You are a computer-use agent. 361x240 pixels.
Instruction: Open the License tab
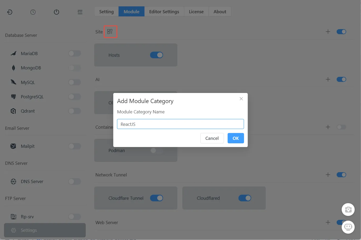196,12
